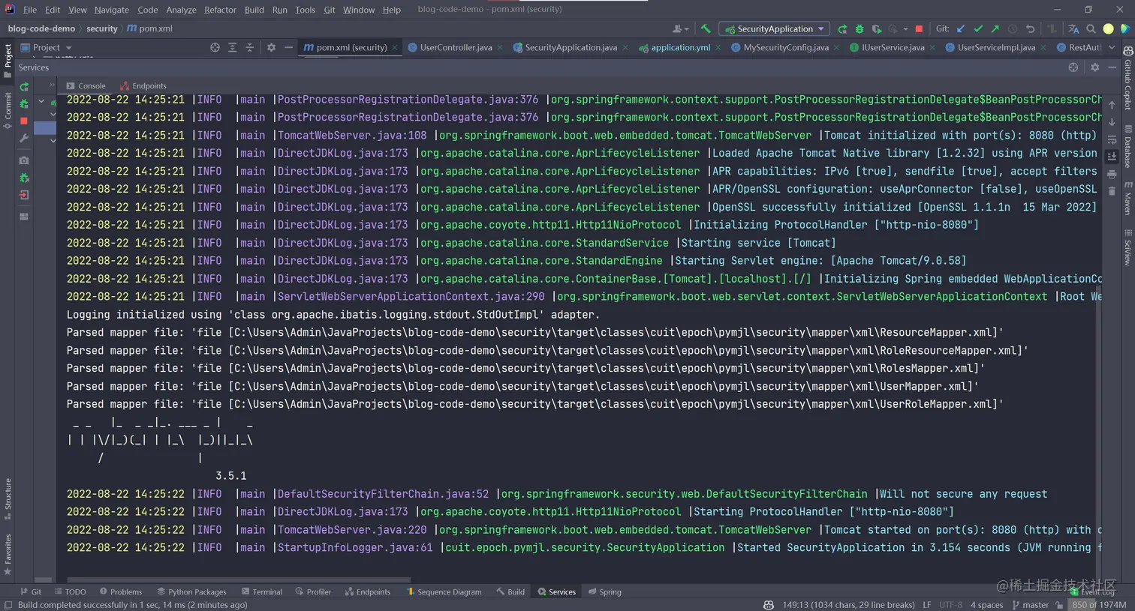Print console output via the printer icon
This screenshot has width=1135, height=611.
click(x=1112, y=174)
